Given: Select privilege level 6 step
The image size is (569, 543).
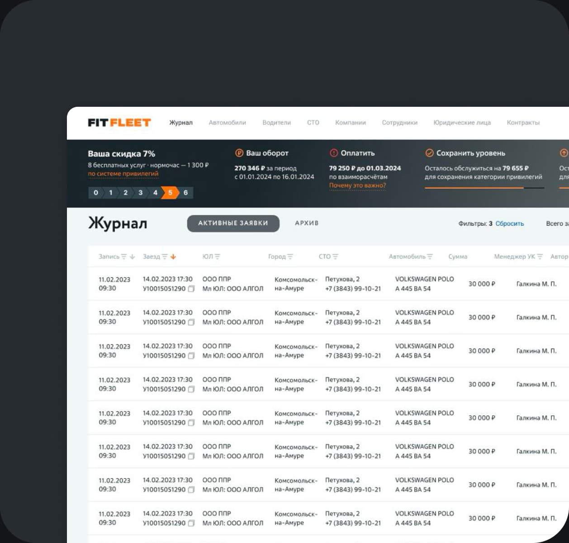Looking at the screenshot, I should coord(185,193).
